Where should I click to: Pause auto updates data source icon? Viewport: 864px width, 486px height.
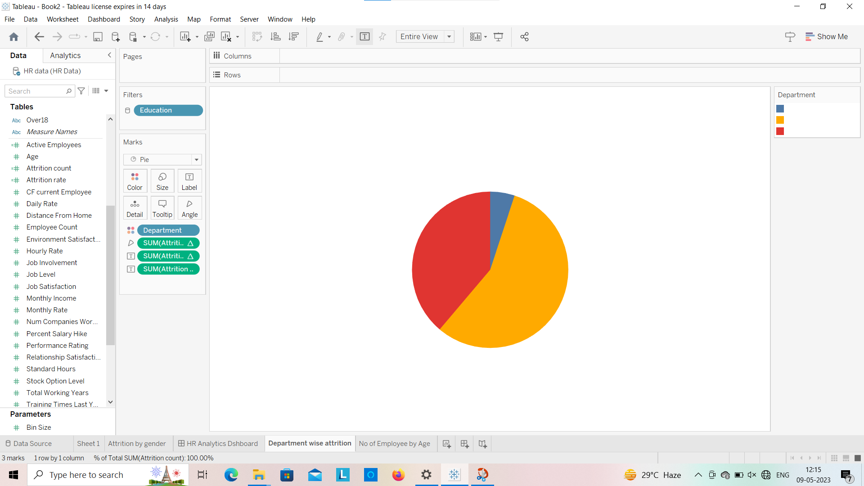click(x=133, y=37)
